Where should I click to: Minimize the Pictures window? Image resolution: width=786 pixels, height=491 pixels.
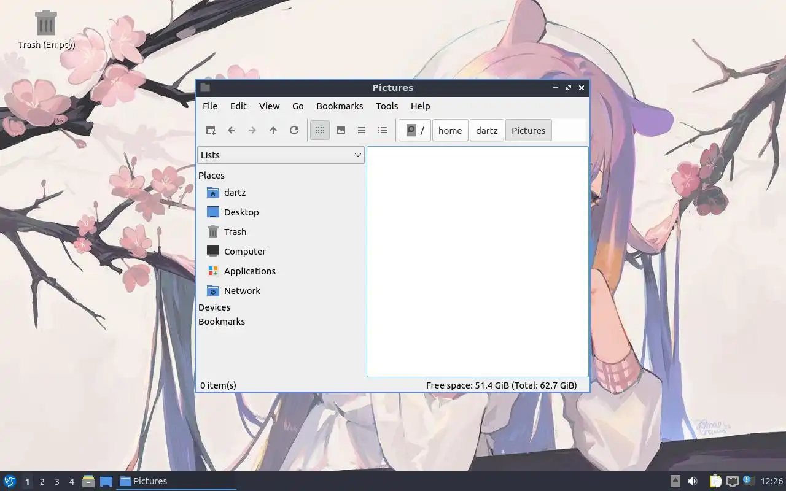[556, 88]
